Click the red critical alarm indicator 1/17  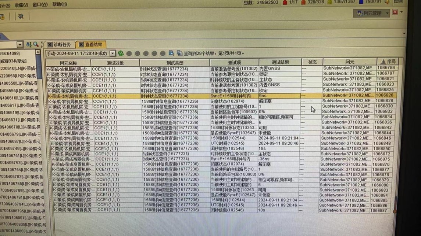[x=290, y=3]
